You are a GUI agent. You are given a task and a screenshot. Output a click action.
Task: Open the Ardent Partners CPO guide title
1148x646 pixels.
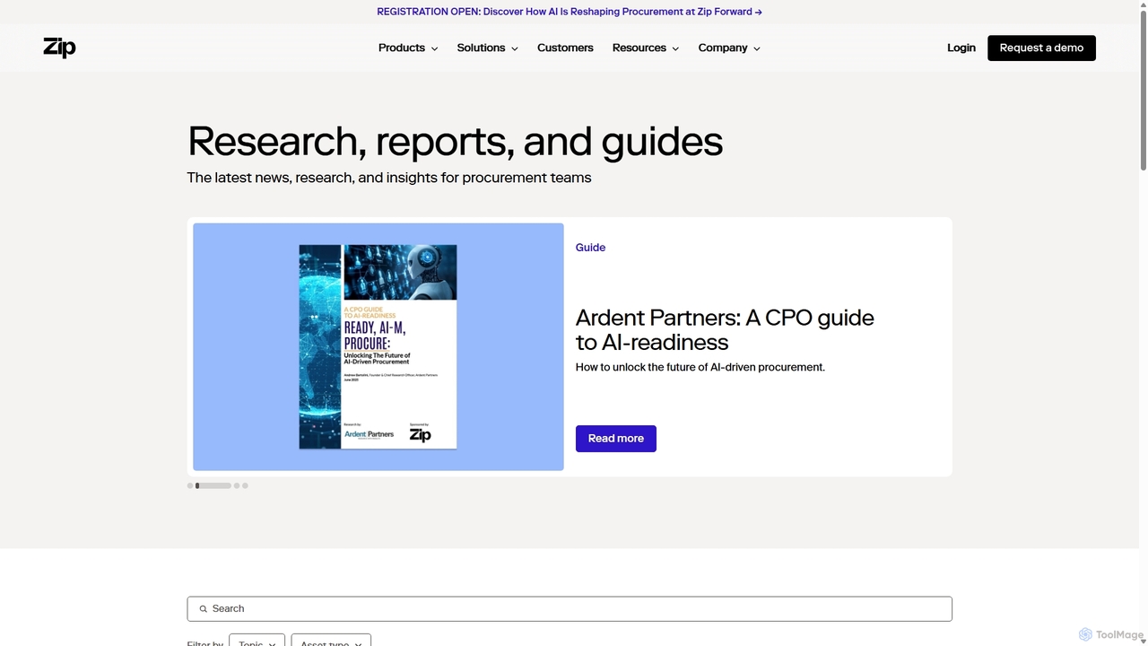[x=725, y=329]
